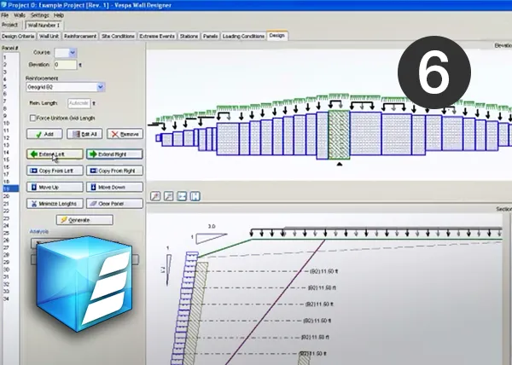Viewport: 512px width, 365px height.
Task: Click the Clear Panel button
Action: point(114,204)
